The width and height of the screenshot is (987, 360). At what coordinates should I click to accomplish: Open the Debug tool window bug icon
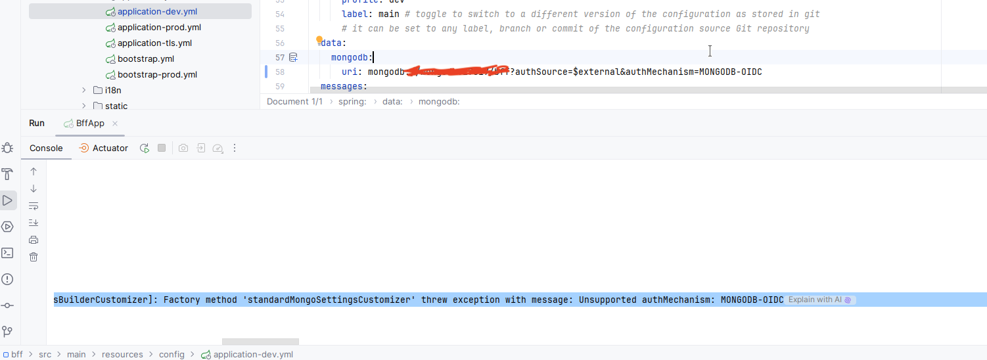(7, 148)
